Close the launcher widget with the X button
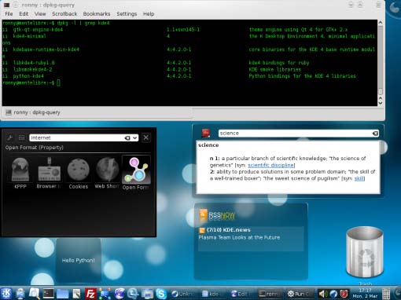This screenshot has width=401, height=300. (x=146, y=137)
